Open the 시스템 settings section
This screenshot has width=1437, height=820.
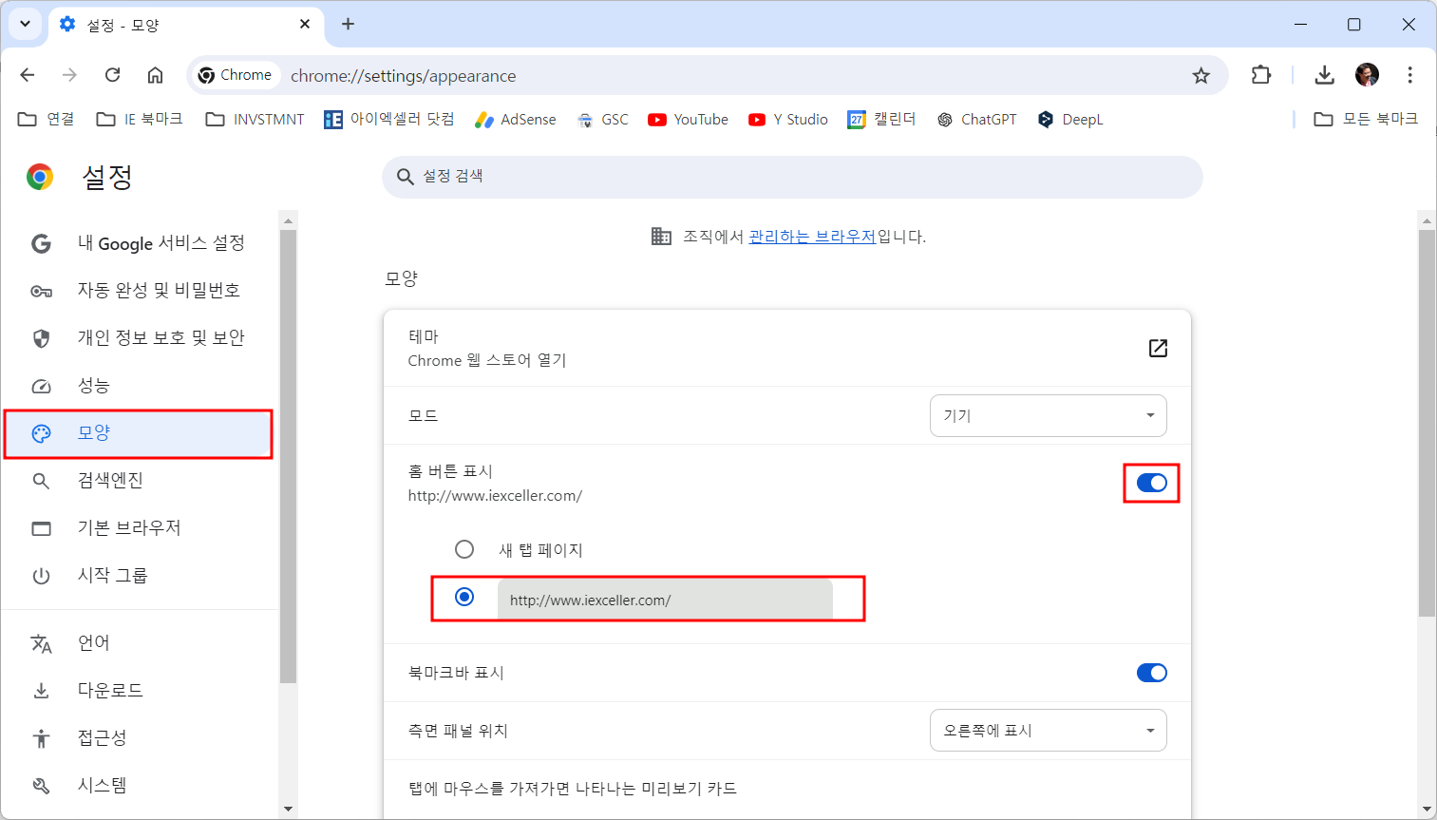pos(139,786)
